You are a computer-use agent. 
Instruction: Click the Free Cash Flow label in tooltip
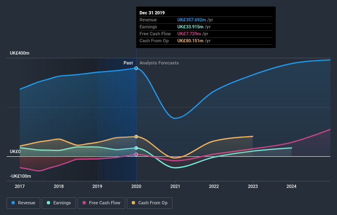155,34
